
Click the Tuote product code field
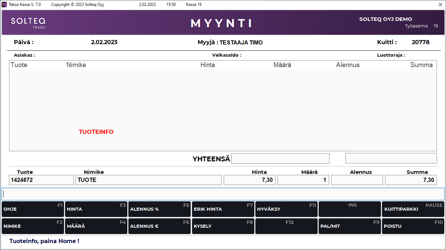[41, 180]
